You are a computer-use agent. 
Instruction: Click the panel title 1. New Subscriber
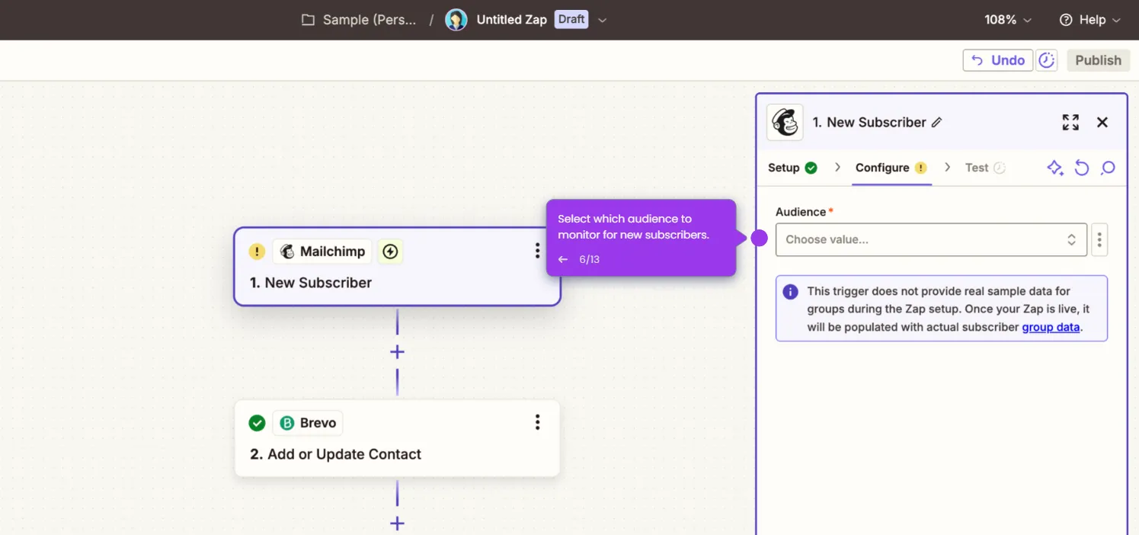869,122
